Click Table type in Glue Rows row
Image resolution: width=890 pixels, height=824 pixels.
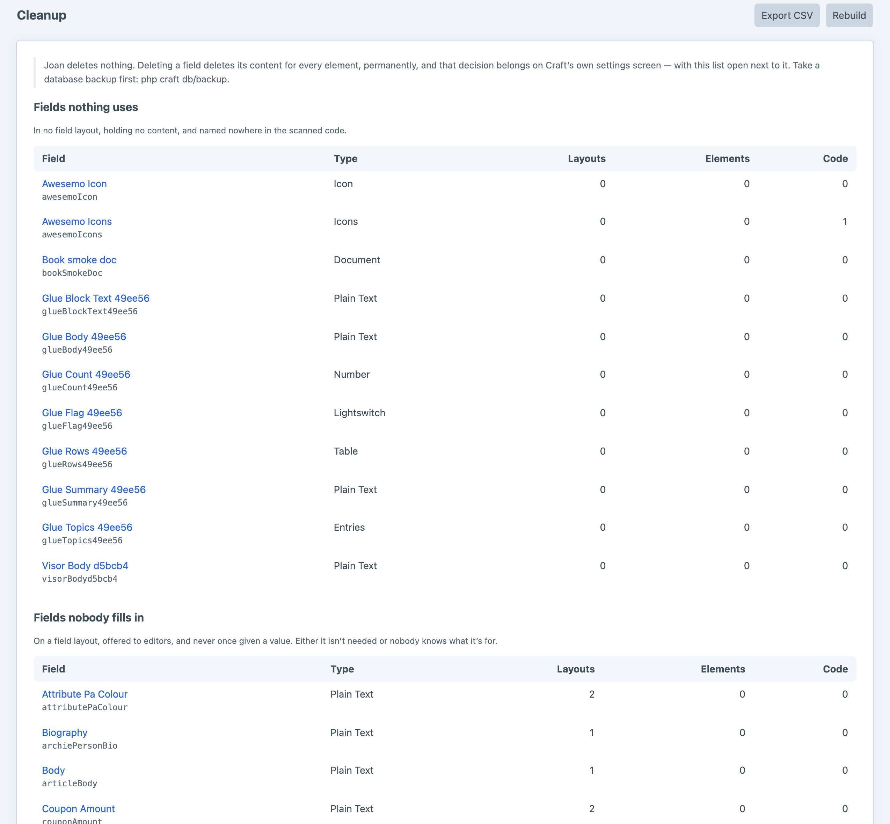[x=346, y=451]
